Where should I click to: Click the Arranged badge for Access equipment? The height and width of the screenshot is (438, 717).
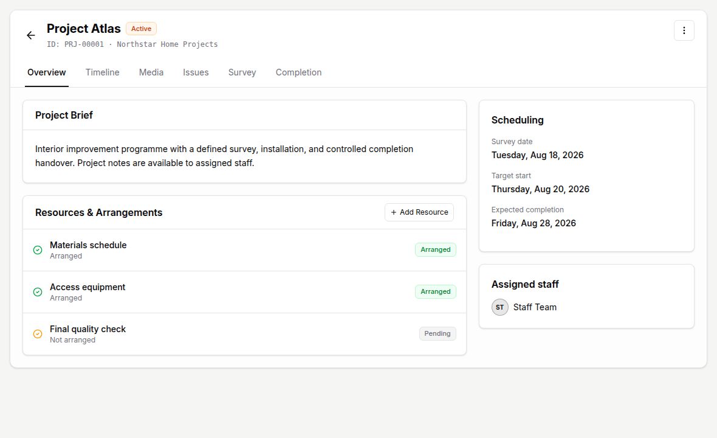(435, 291)
